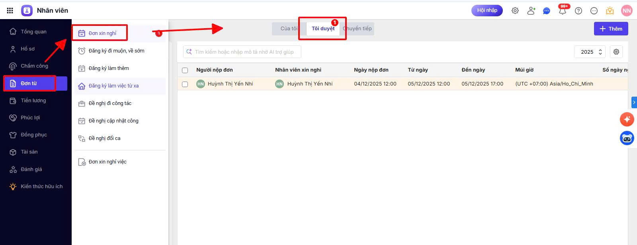Image resolution: width=637 pixels, height=245 pixels.
Task: Open settings gear in top bar
Action: pos(515,11)
